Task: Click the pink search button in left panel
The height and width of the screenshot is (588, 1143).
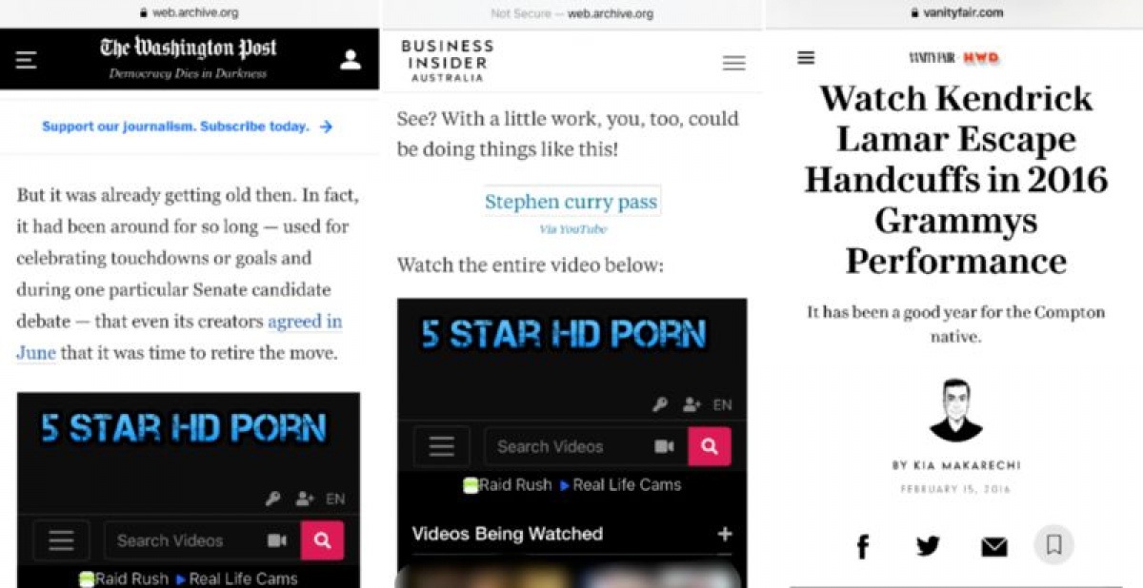Action: [322, 540]
